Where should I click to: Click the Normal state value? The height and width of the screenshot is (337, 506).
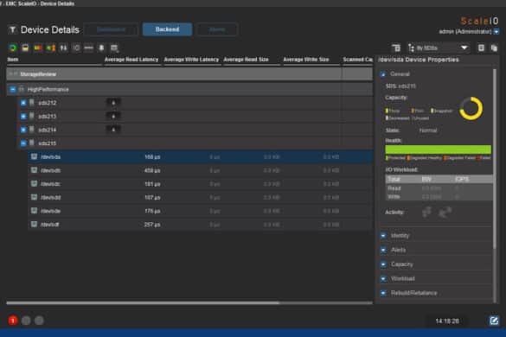428,130
